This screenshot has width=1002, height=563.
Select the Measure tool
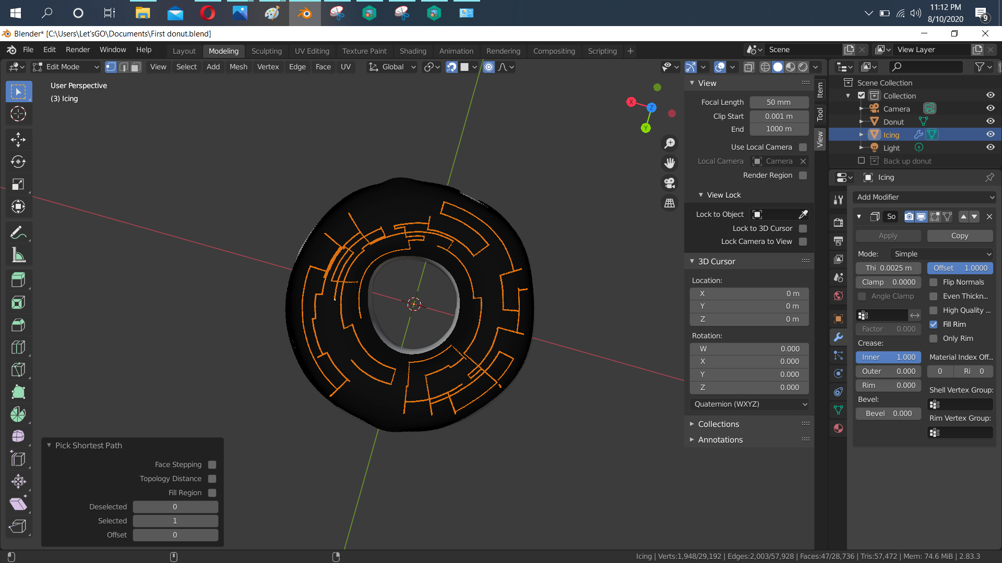pos(18,255)
